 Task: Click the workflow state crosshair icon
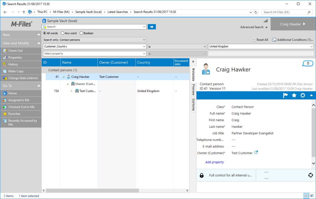310,175
